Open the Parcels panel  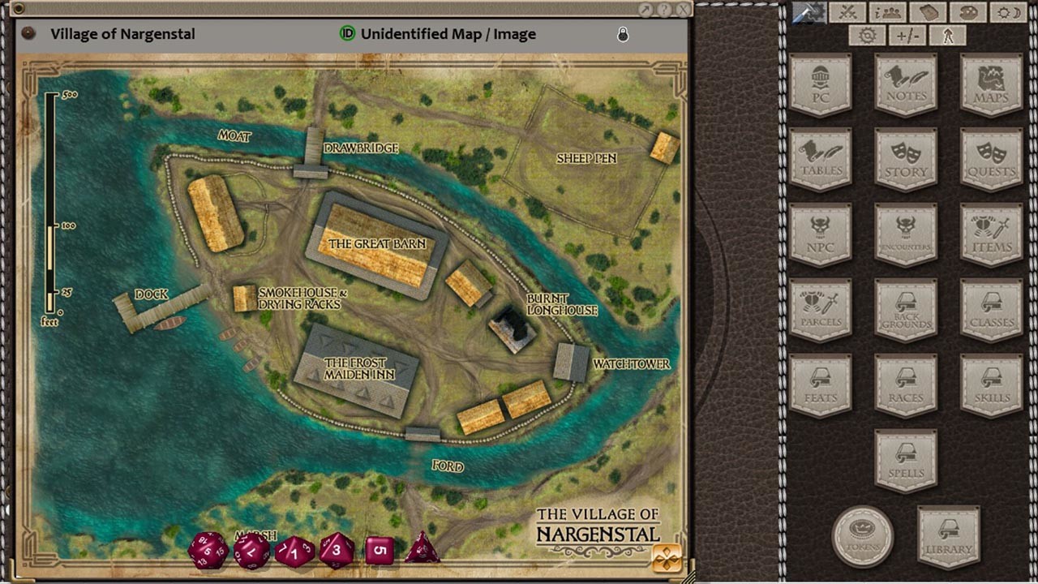pyautogui.click(x=821, y=310)
